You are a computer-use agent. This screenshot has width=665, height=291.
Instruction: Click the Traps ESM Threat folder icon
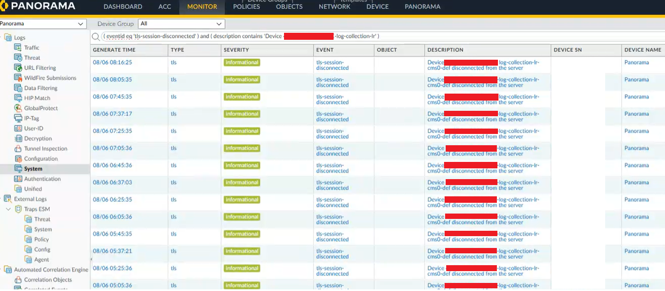click(29, 219)
